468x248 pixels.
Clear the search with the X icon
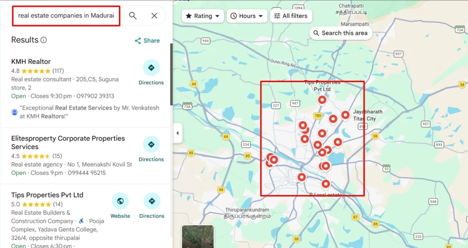[154, 16]
